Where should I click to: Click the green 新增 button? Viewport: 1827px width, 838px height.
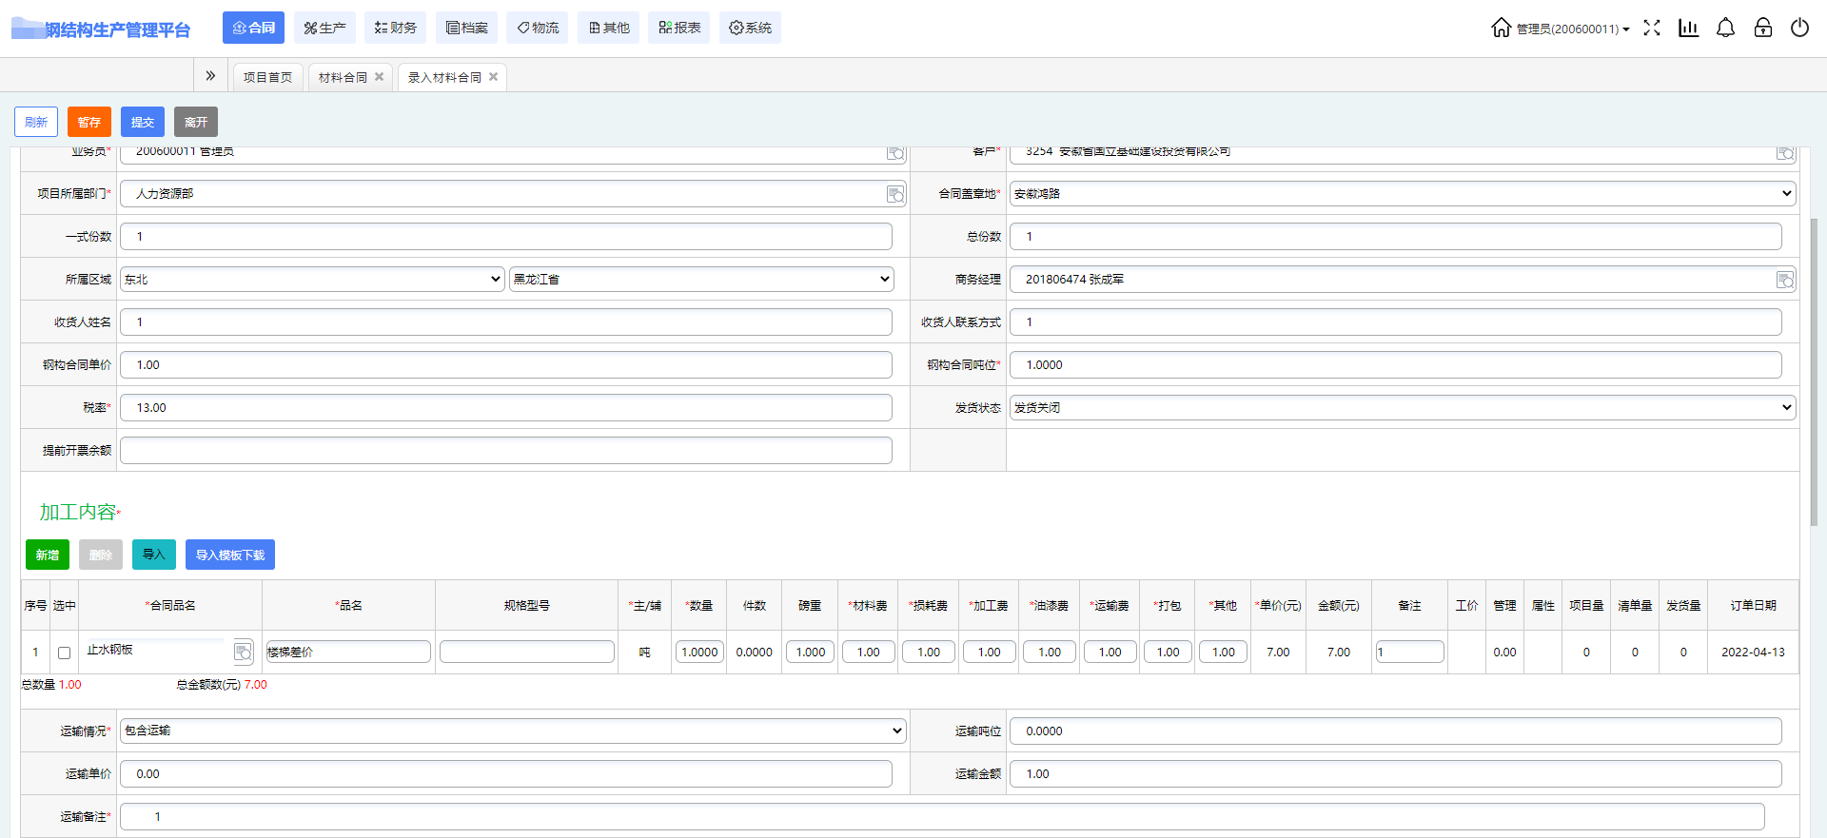(48, 555)
